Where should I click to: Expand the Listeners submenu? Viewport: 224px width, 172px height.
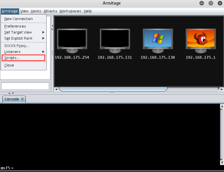click(x=23, y=52)
